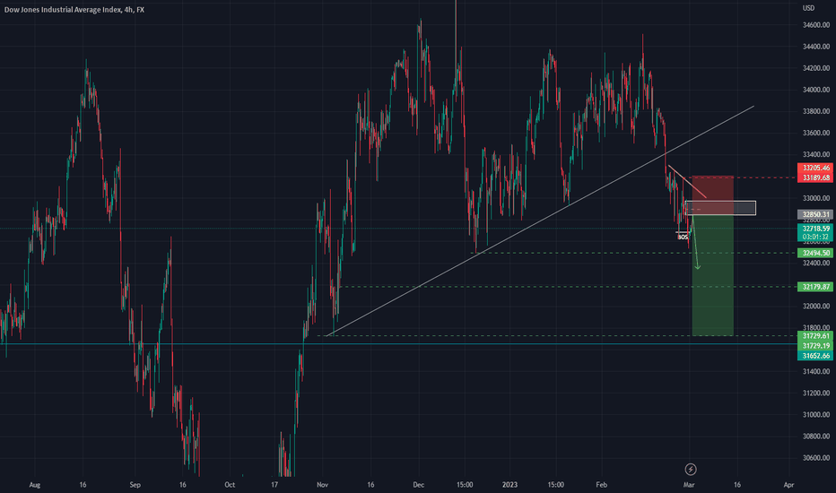The height and width of the screenshot is (493, 836).
Task: Click the Apr label on time axis
Action: pos(789,485)
